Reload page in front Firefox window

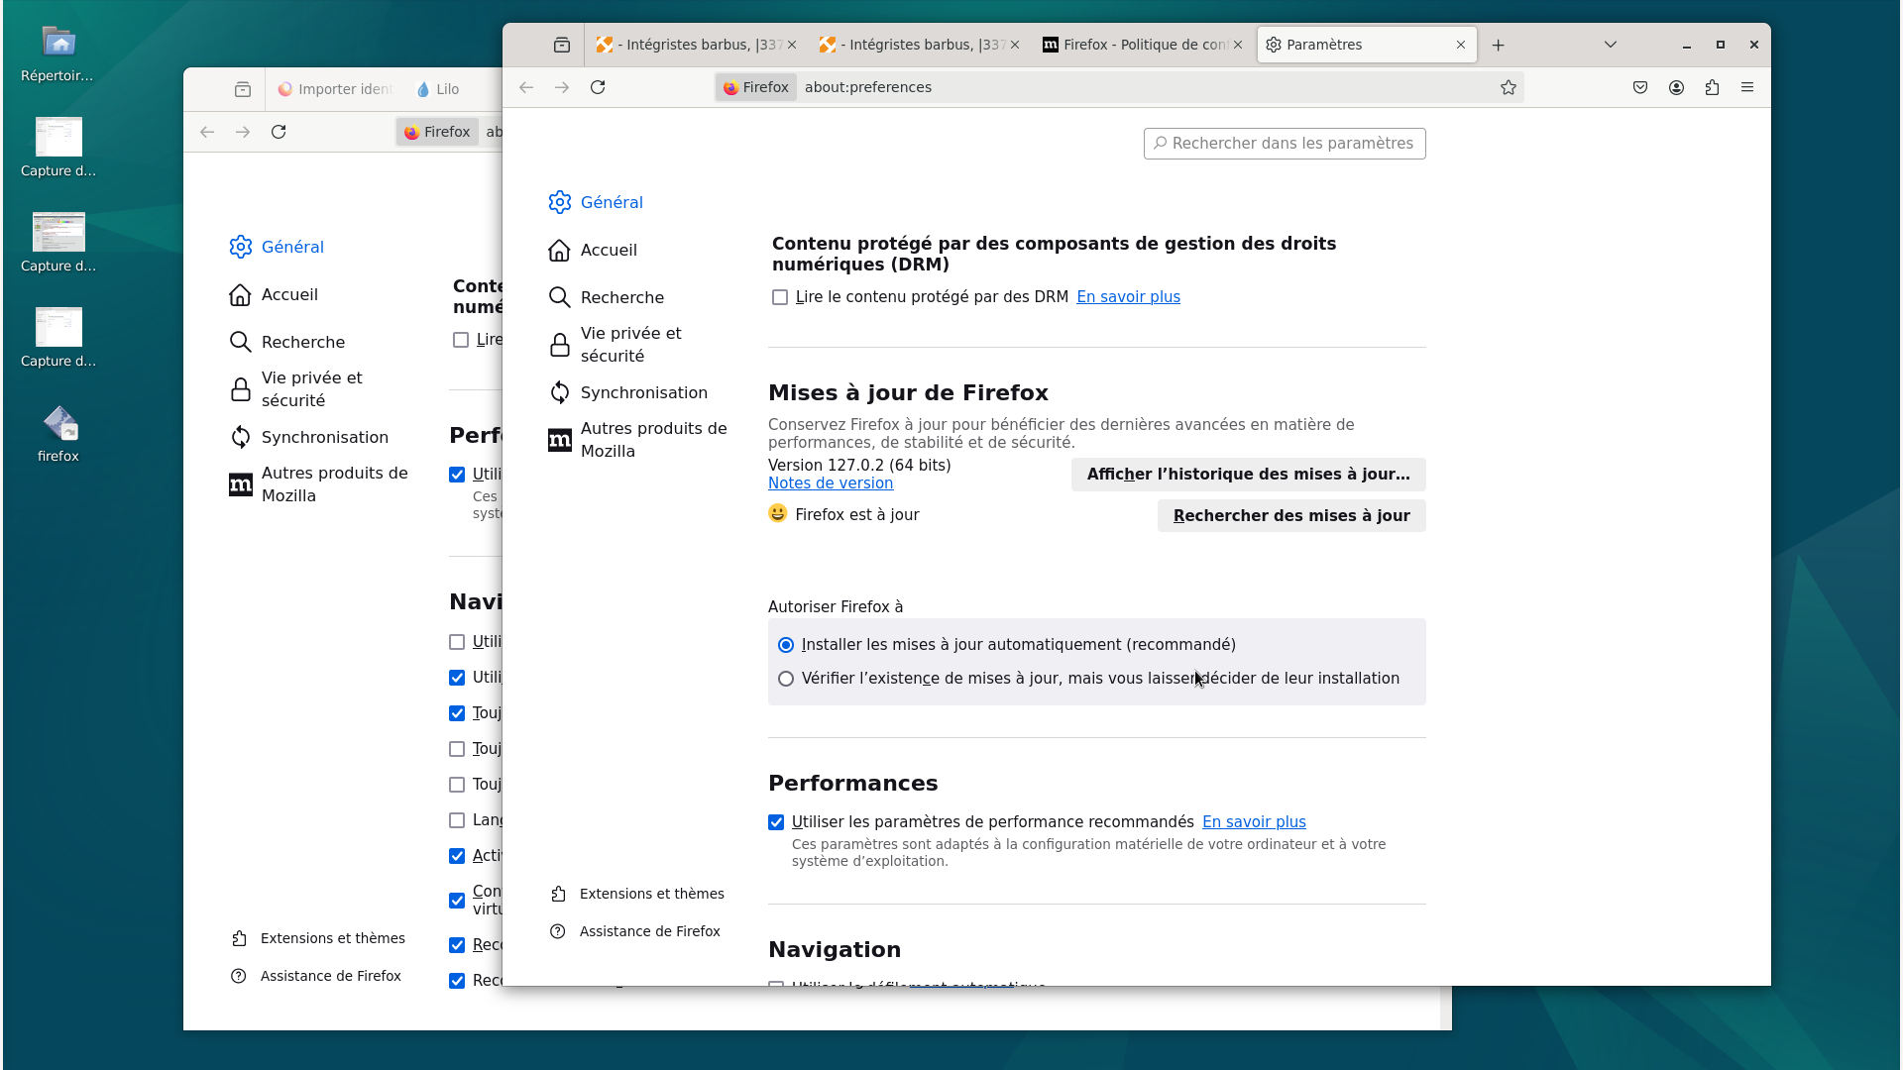point(598,87)
